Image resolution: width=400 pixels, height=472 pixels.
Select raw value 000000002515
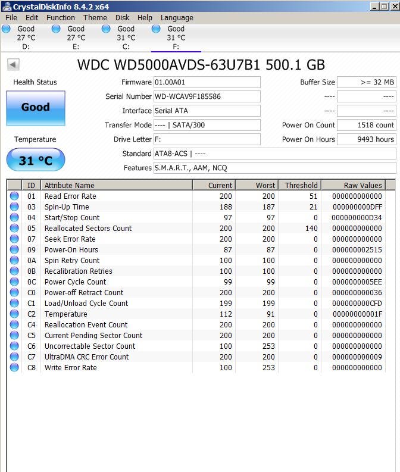(x=357, y=250)
